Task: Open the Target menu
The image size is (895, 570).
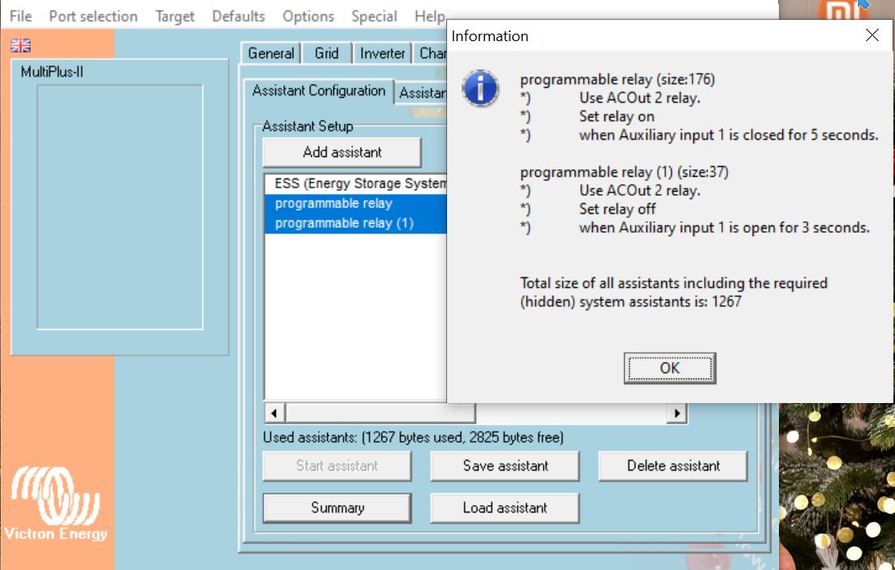Action: tap(175, 16)
